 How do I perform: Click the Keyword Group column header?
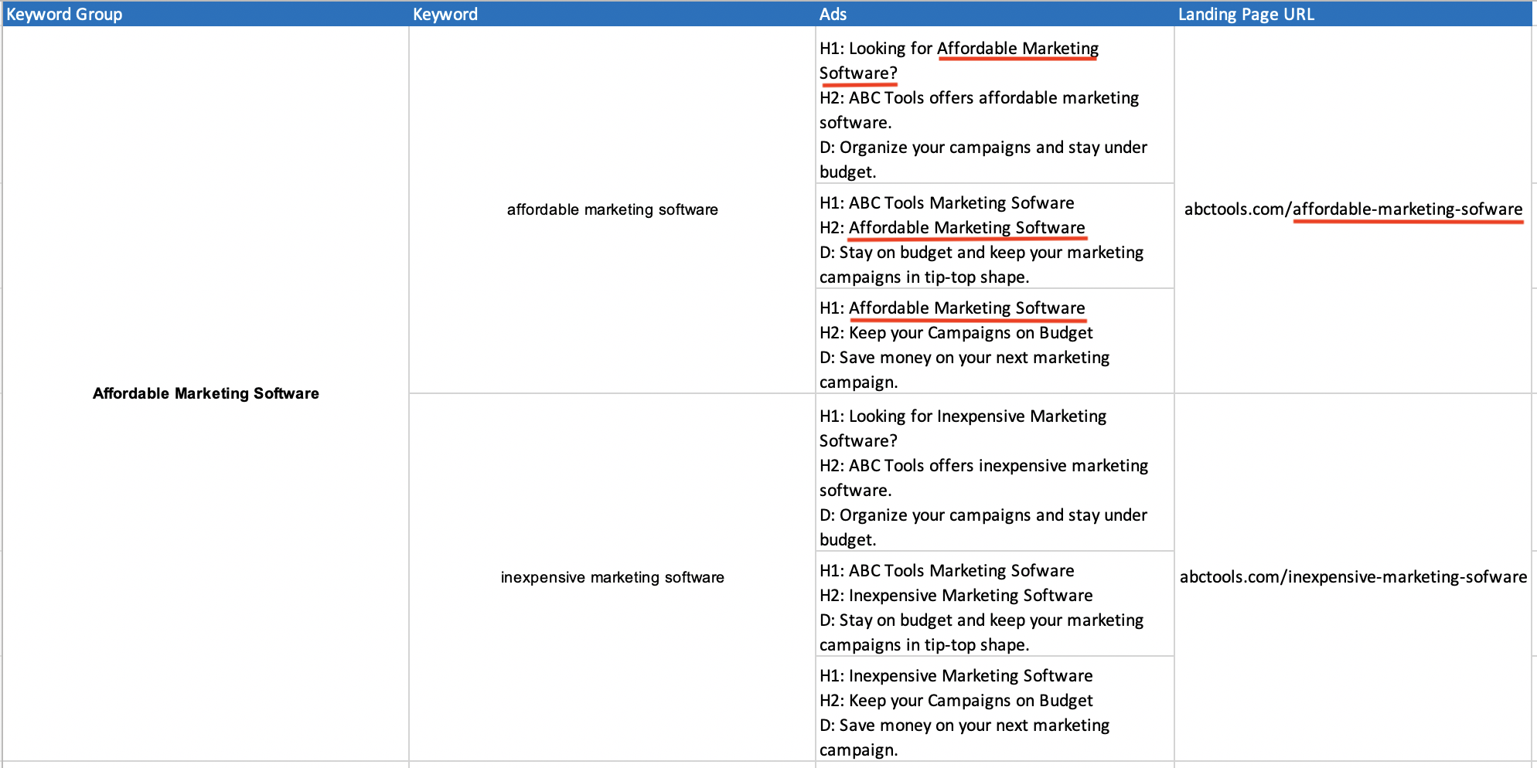[206, 14]
